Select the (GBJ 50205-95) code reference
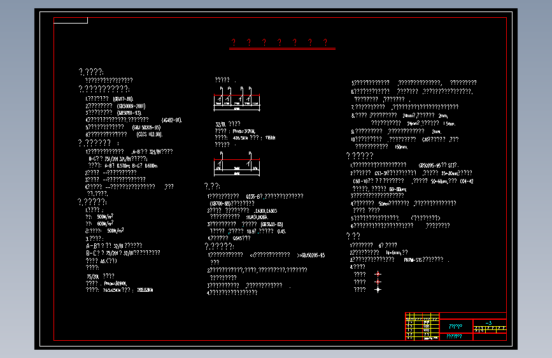The image size is (552, 358). (x=146, y=127)
